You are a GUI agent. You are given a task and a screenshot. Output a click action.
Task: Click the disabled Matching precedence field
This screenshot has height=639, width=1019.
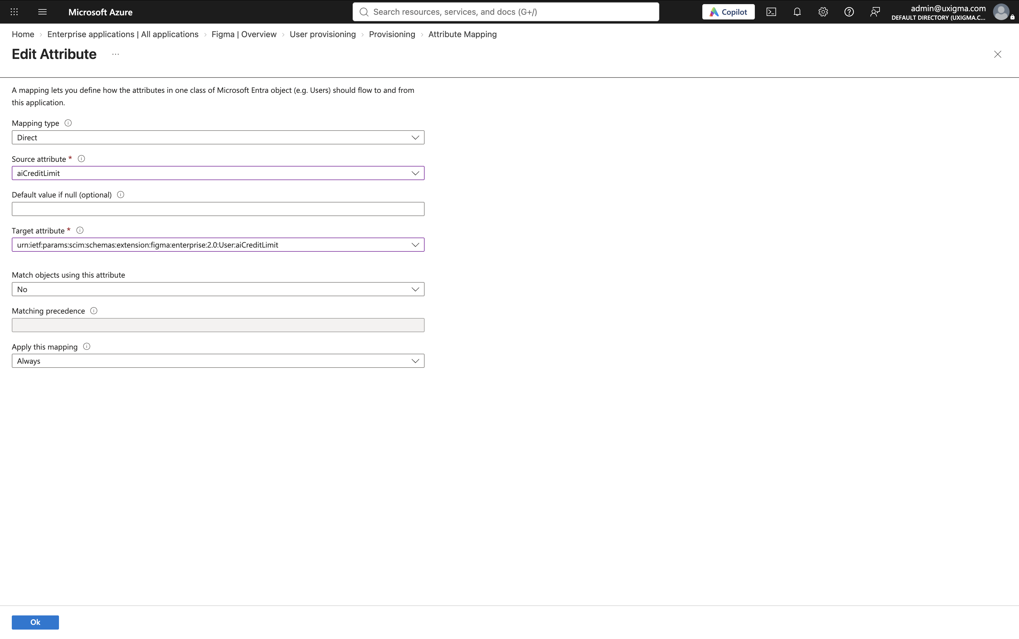coord(218,325)
